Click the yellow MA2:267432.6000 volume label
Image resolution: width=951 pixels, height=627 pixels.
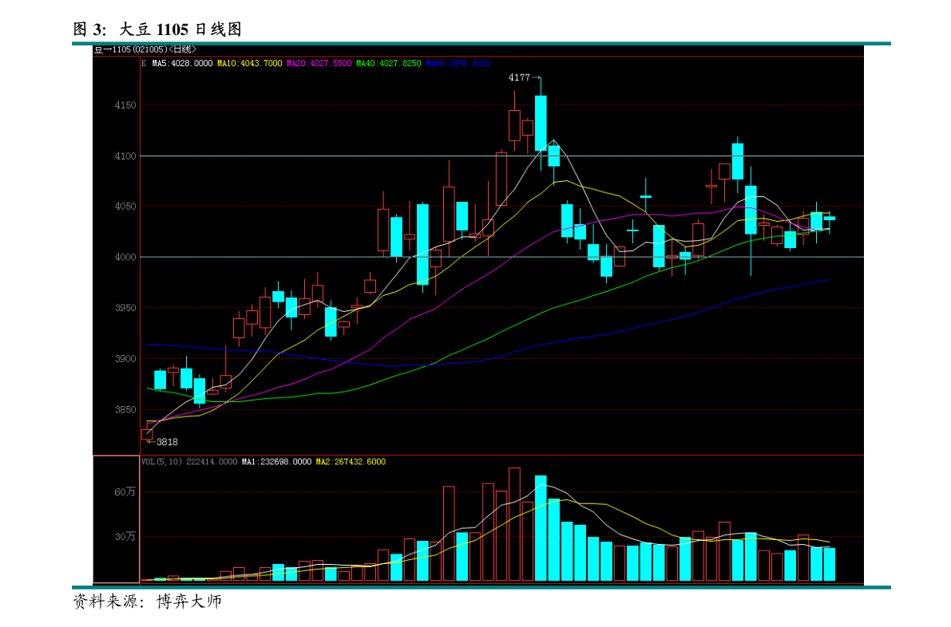(351, 462)
